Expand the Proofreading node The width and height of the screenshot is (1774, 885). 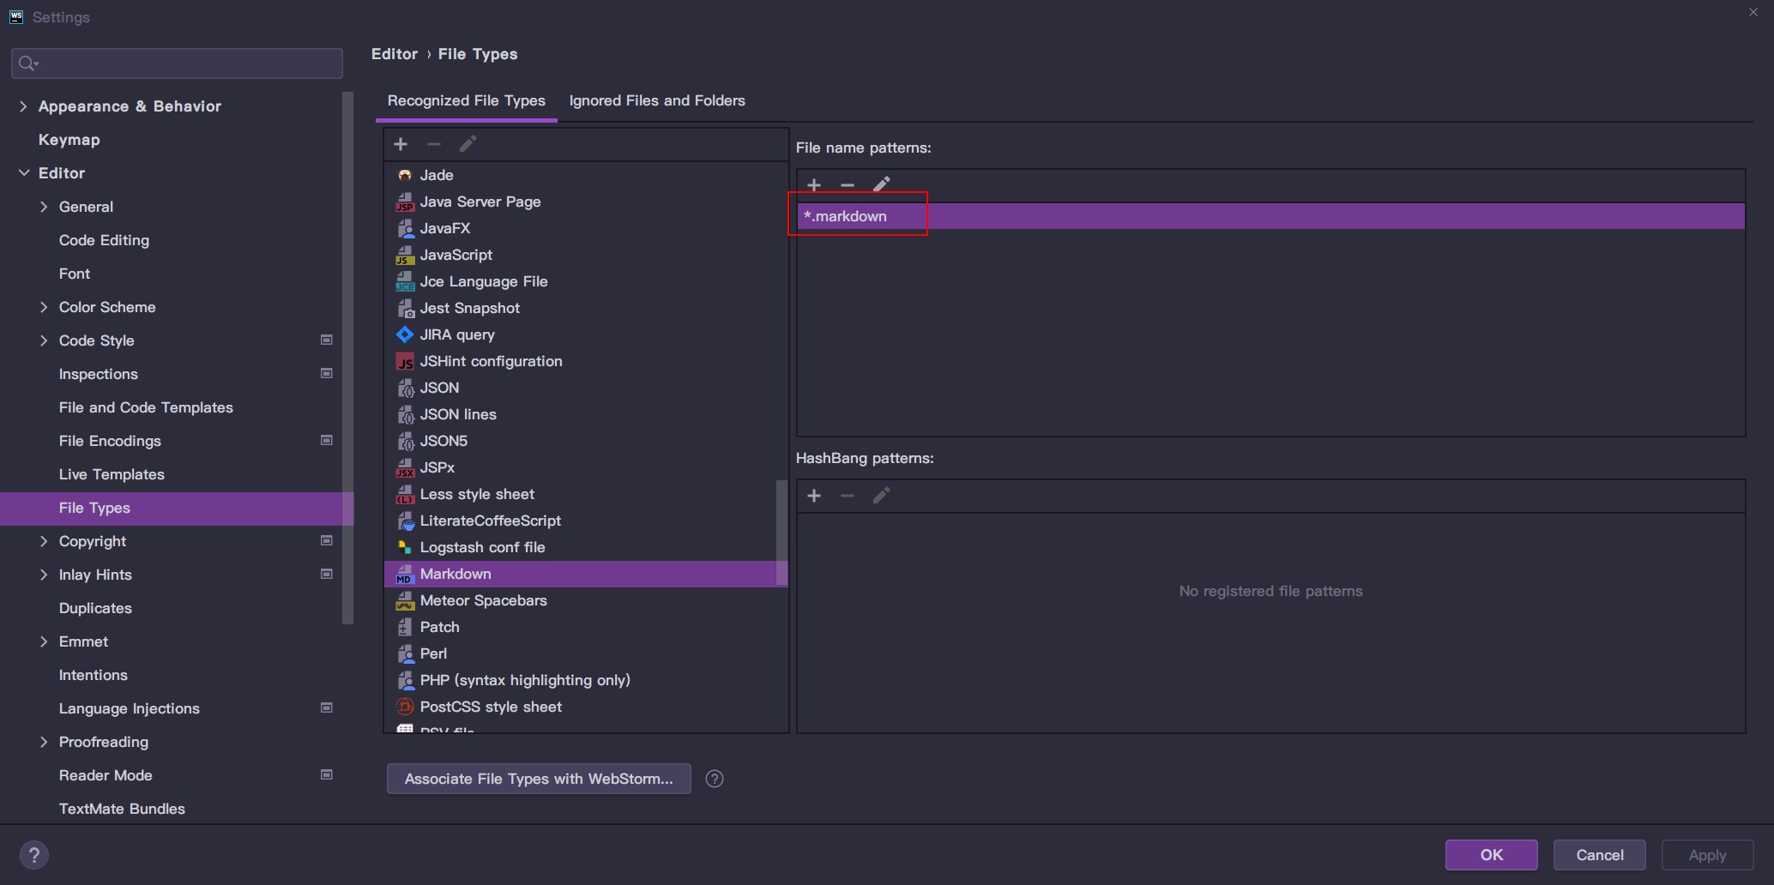[x=44, y=742]
